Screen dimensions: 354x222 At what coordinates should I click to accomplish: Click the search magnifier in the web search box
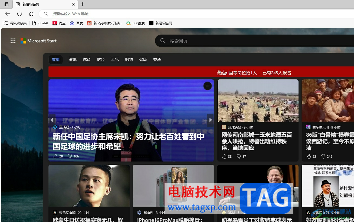pos(163,41)
